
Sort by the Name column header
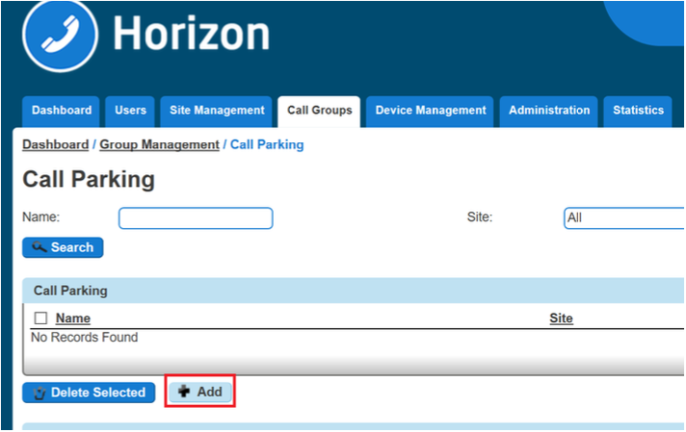72,318
